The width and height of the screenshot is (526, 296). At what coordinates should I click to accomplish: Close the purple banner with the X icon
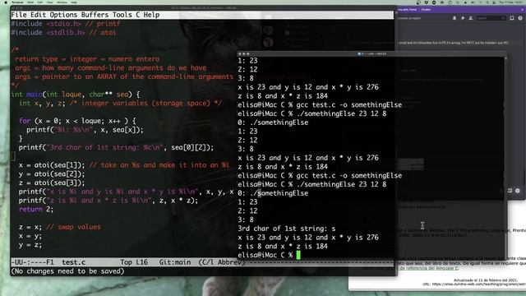pos(523,10)
